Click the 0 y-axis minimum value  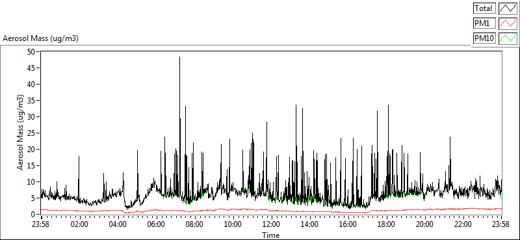[33, 215]
